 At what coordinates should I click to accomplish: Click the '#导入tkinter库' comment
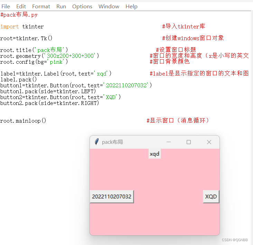pyautogui.click(x=184, y=26)
